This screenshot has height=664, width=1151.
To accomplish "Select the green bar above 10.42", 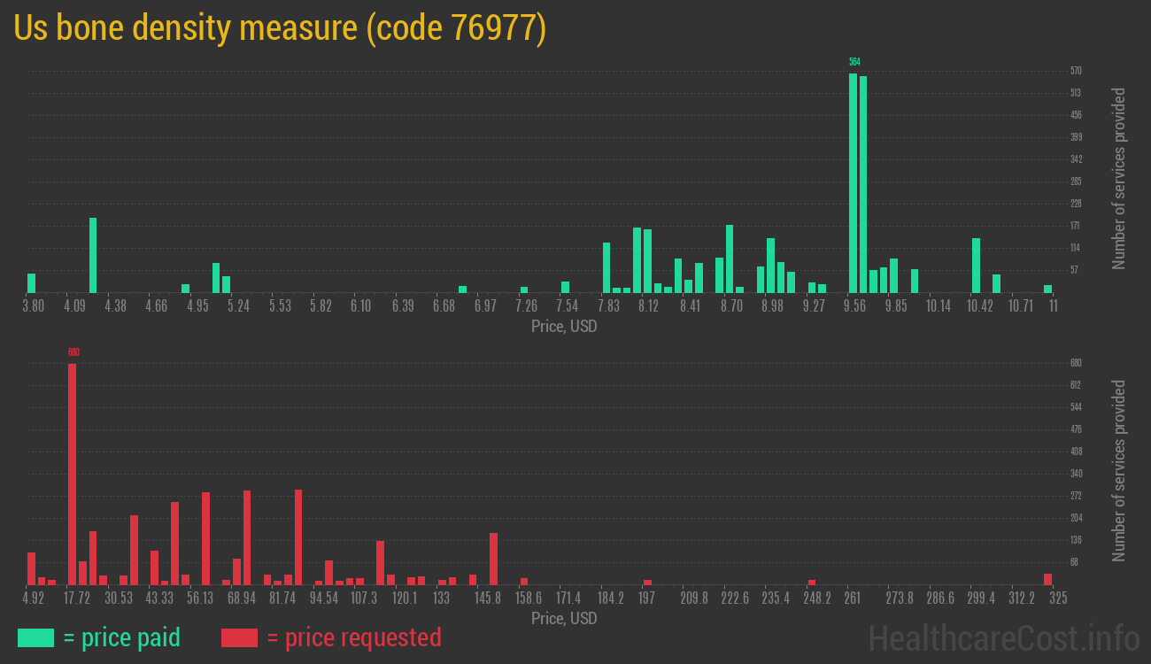I will point(976,265).
